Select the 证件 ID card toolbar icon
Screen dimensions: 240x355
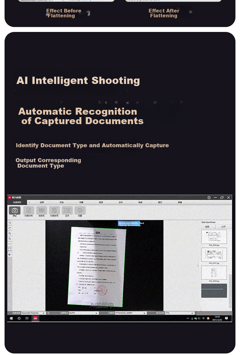tap(67, 211)
